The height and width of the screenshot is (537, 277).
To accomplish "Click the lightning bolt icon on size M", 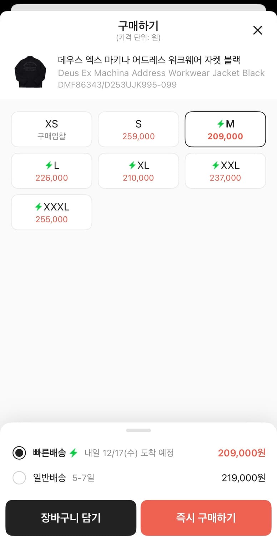I will pyautogui.click(x=221, y=124).
